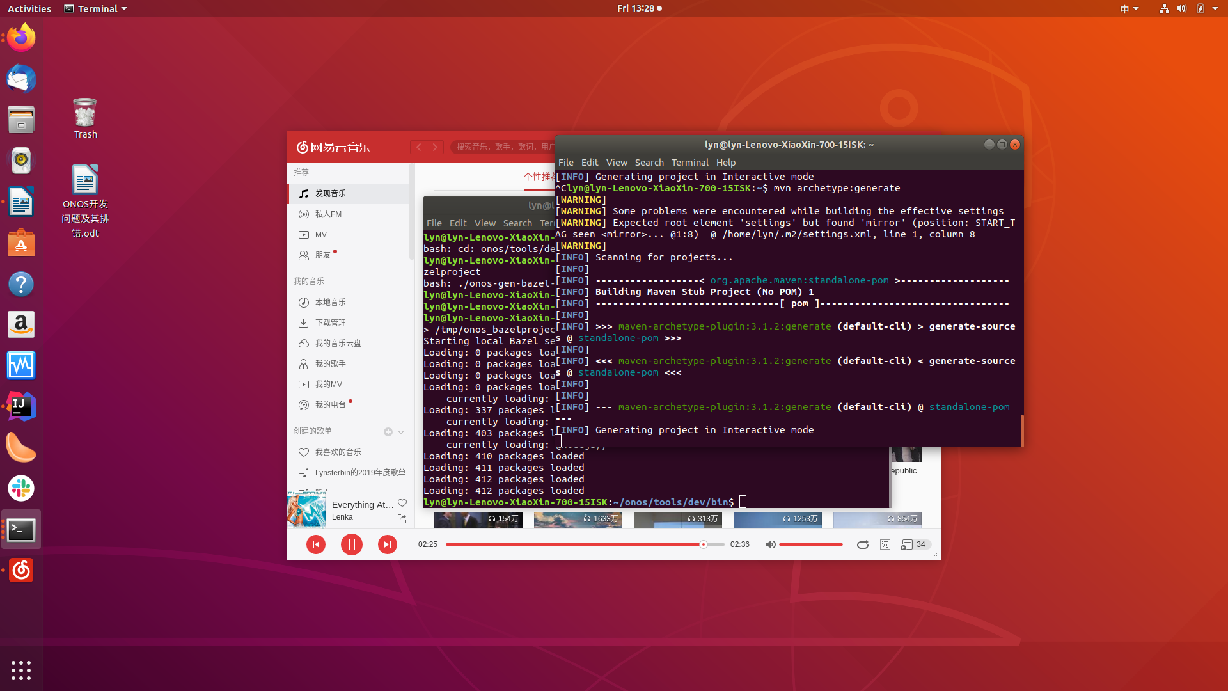Open the Terminal app menu dropdown

point(96,8)
